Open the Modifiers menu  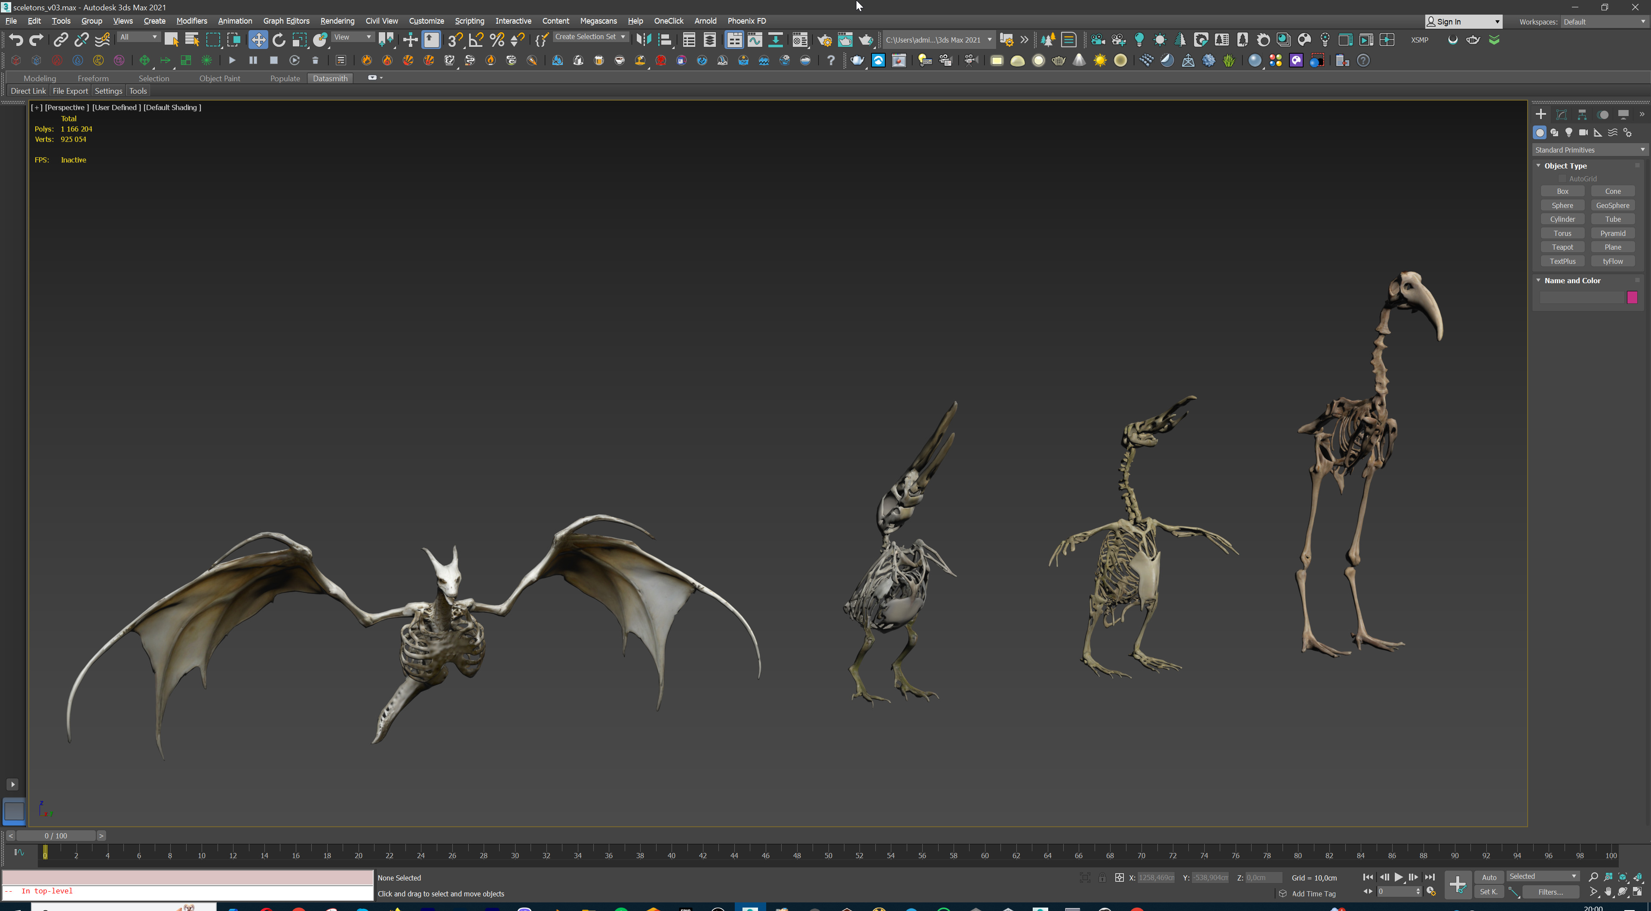pos(192,21)
